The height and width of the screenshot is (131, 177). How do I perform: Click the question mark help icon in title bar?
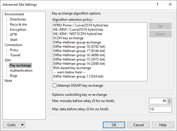[x=157, y=5]
